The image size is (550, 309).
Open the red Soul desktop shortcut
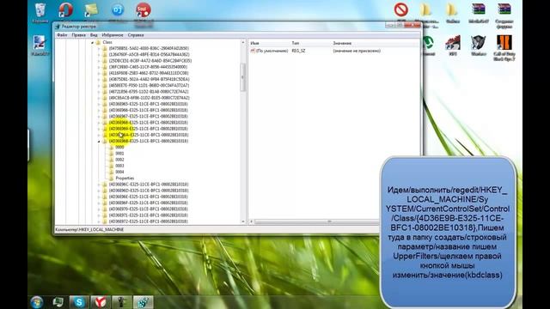tap(144, 9)
